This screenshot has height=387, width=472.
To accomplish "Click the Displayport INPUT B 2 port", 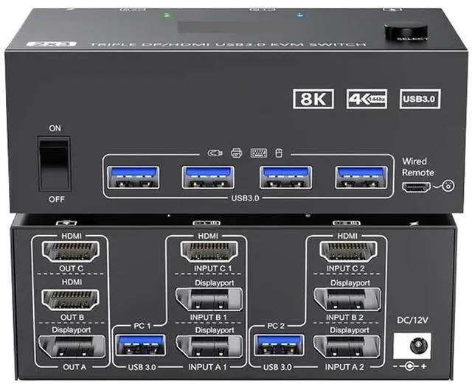I will (x=347, y=299).
